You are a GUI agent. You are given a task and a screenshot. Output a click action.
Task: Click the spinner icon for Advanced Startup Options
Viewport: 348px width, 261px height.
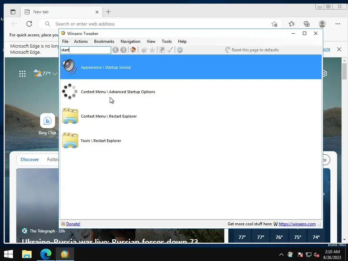click(x=70, y=91)
